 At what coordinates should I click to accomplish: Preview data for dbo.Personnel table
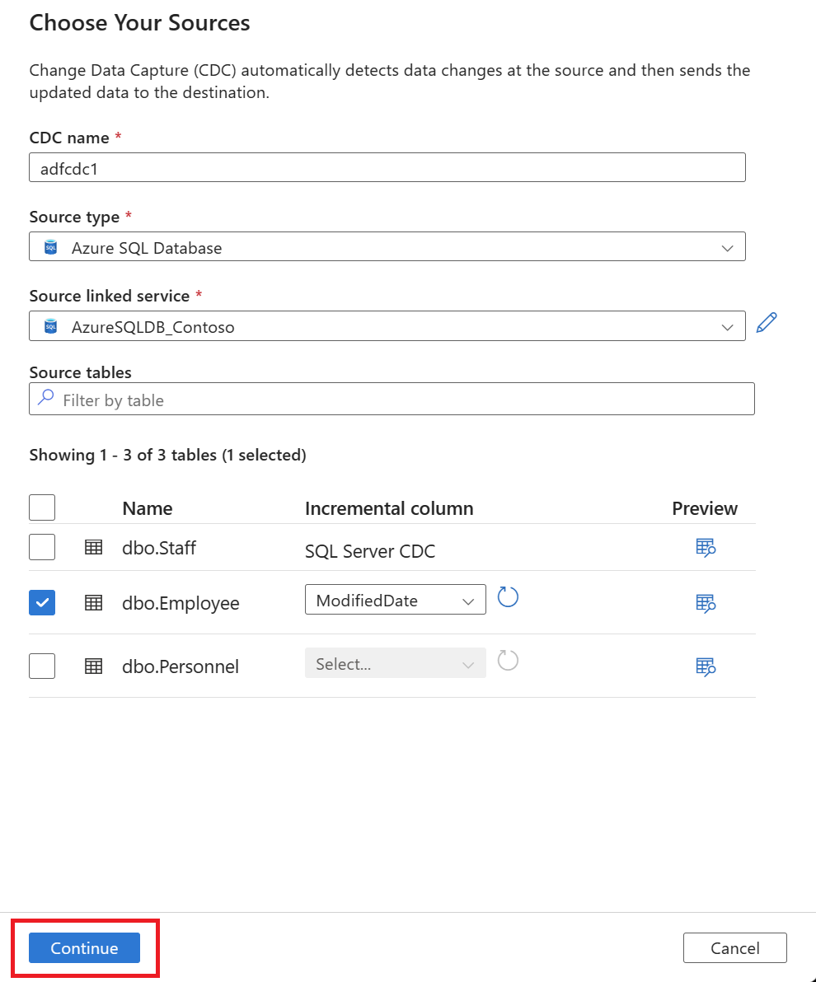(706, 666)
